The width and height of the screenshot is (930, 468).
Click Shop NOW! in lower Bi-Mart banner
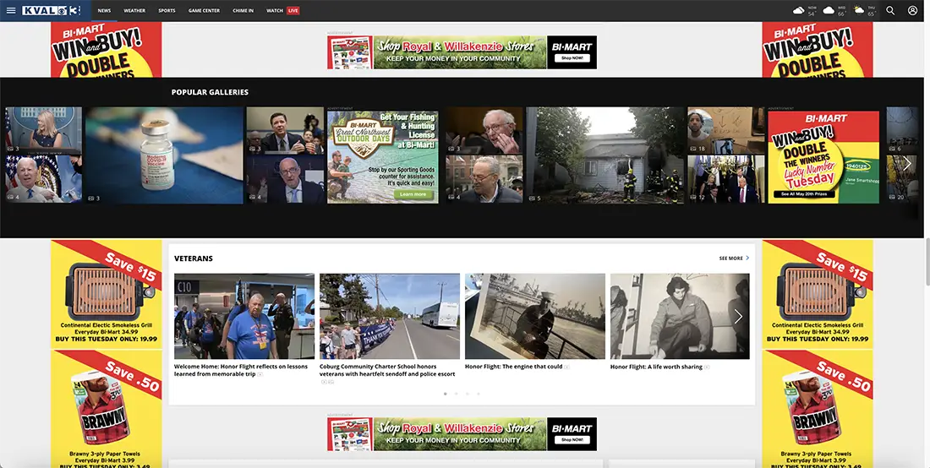[572, 439]
